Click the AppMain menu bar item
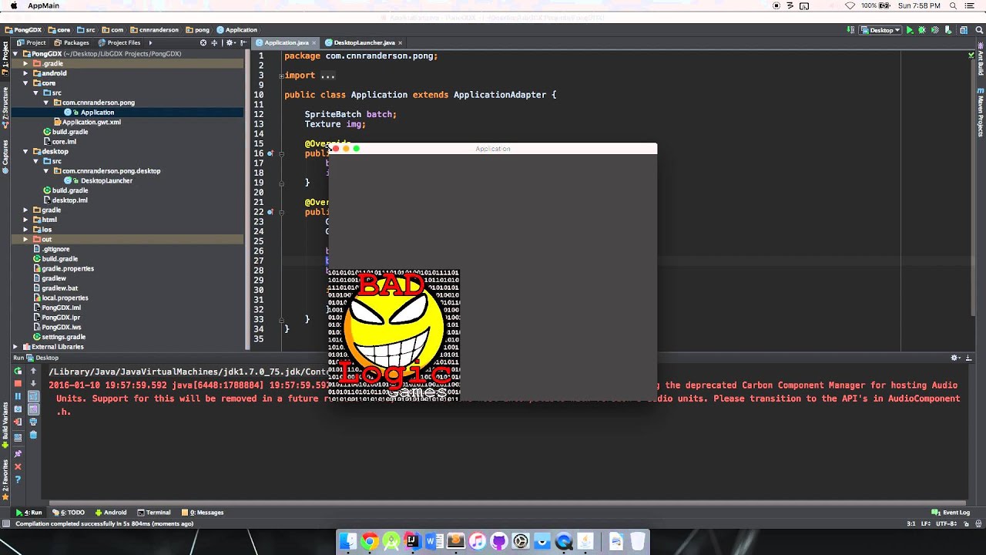This screenshot has height=555, width=986. 43,5
